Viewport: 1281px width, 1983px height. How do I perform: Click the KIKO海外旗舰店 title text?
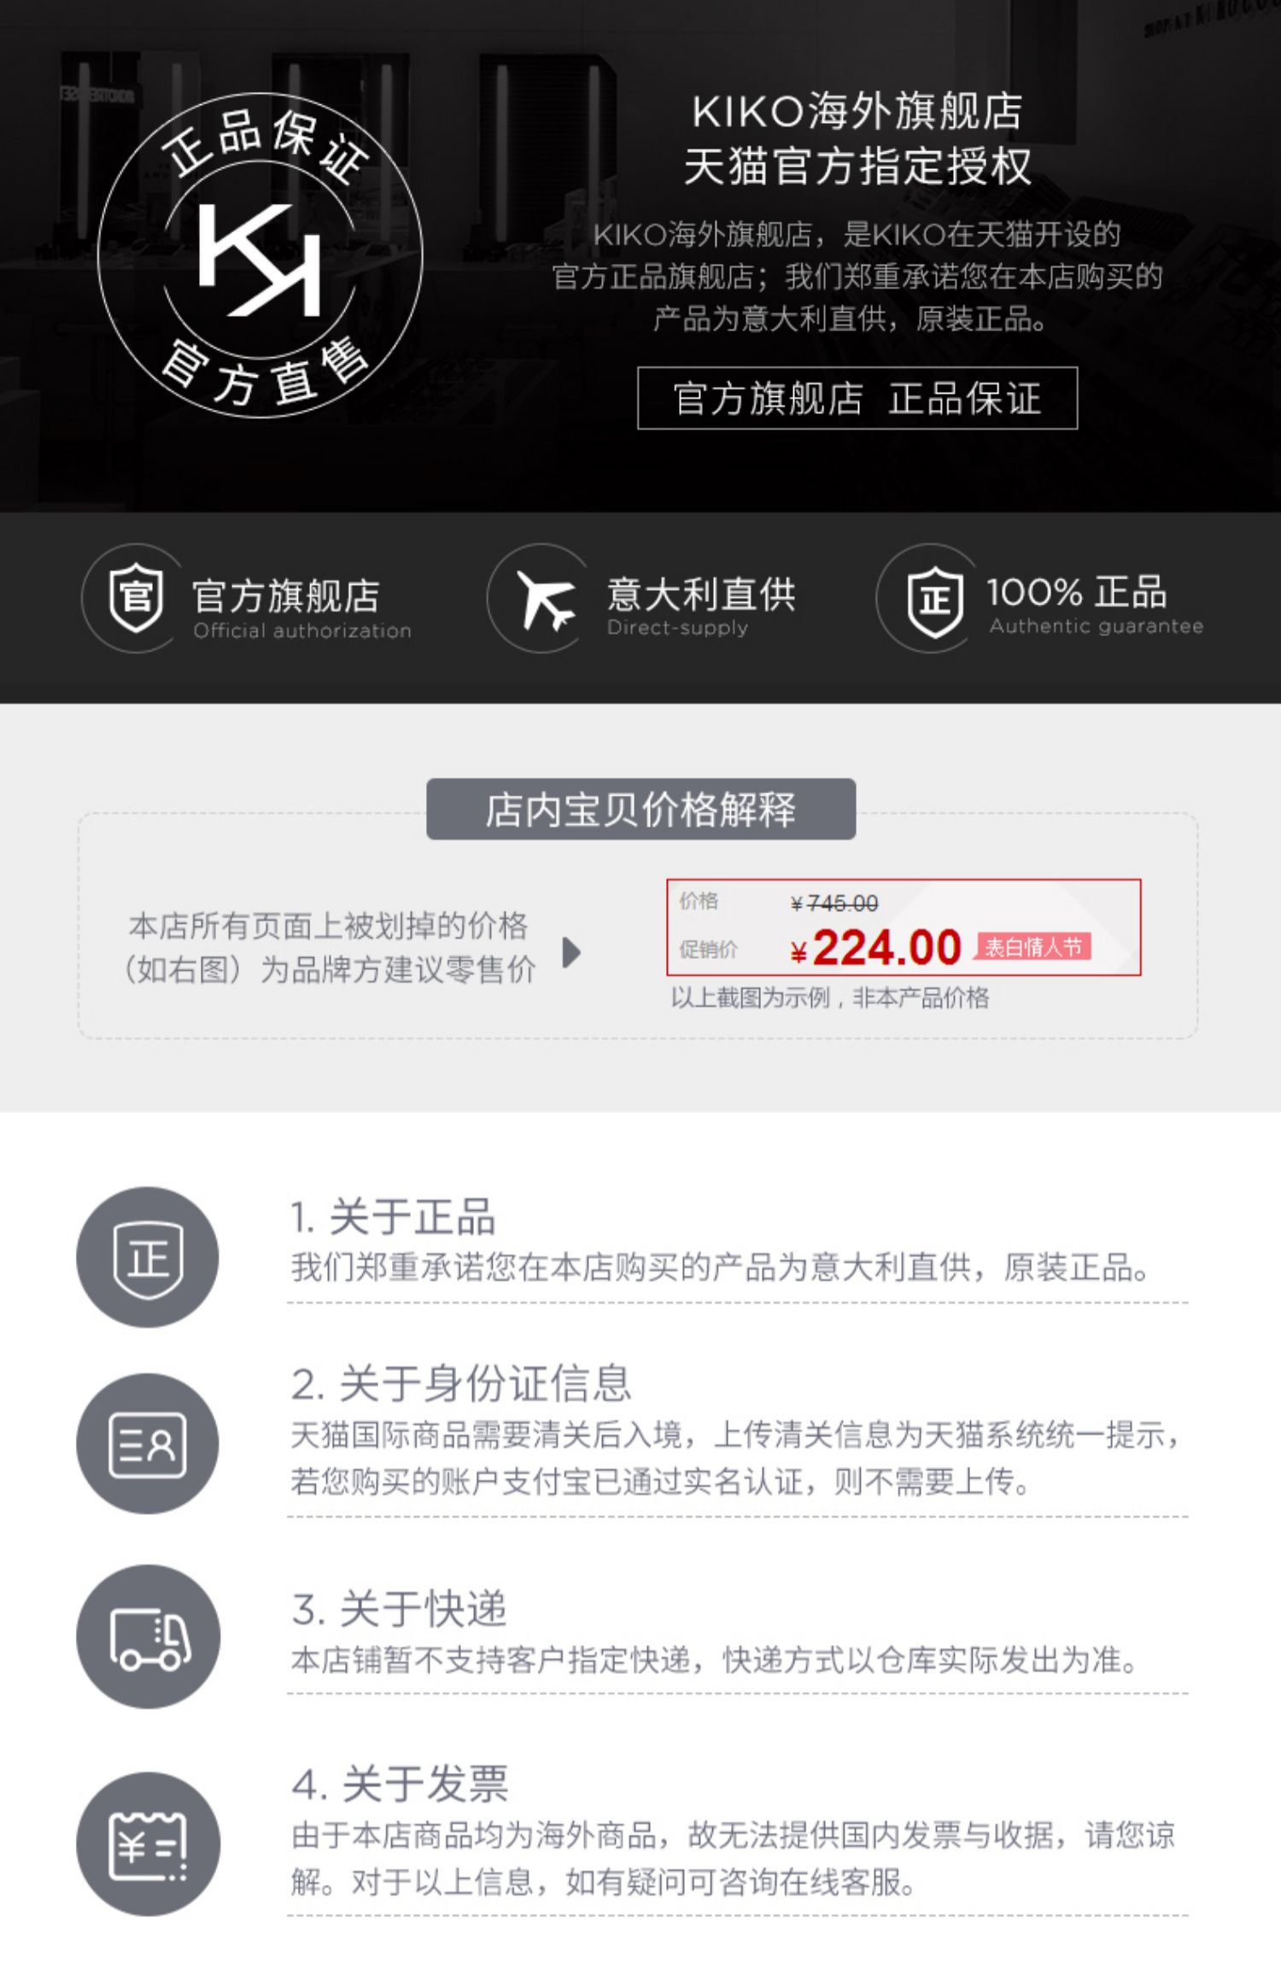857,111
